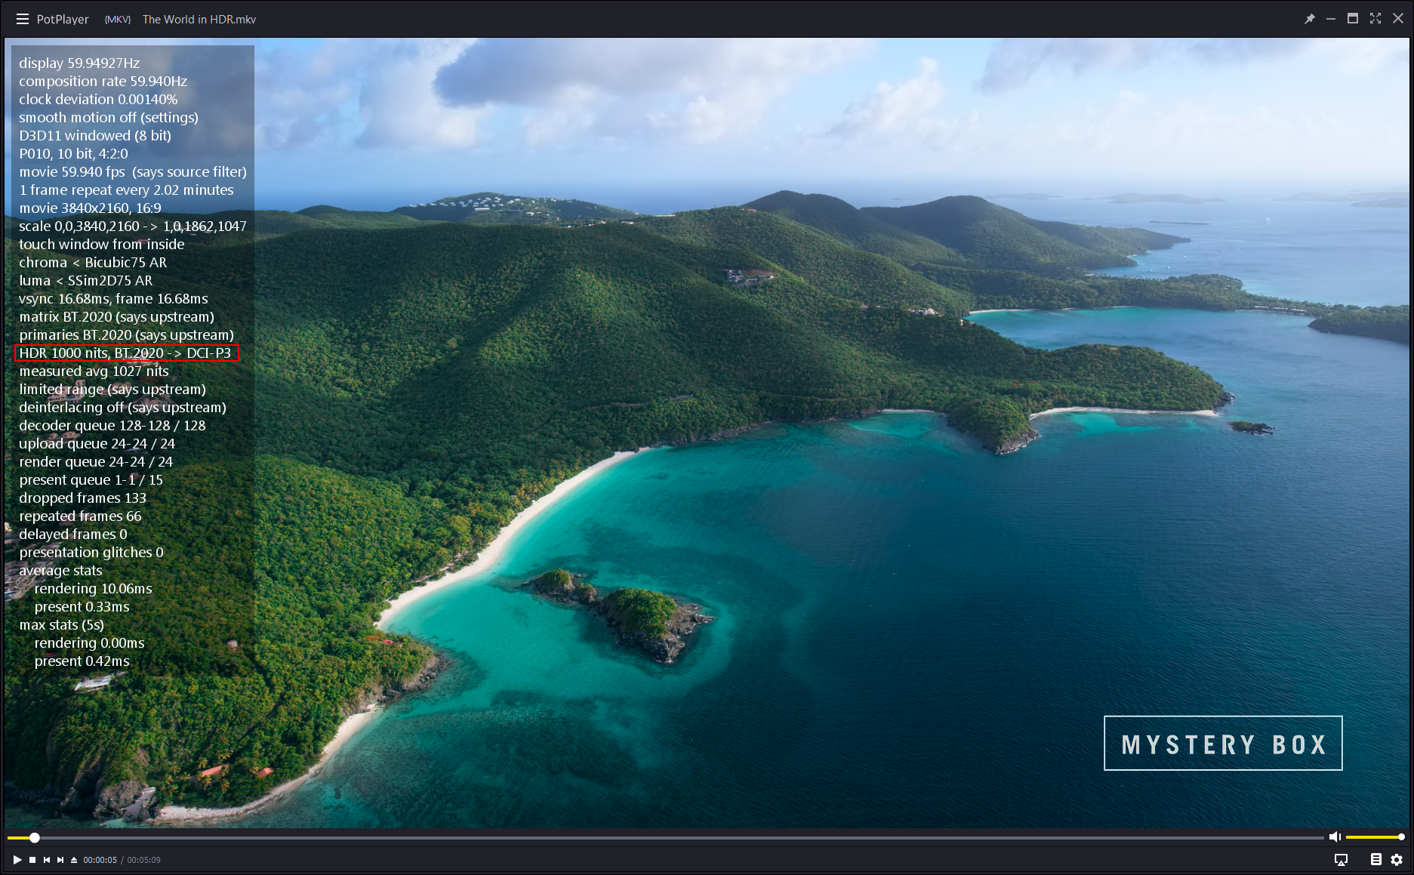The width and height of the screenshot is (1414, 875).
Task: Click the 'movie 3840x2160, 16:9' line
Action: pyautogui.click(x=91, y=208)
